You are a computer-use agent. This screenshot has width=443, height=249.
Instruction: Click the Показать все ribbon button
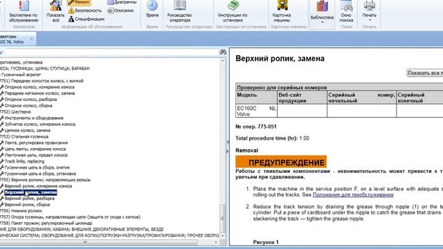(x=55, y=12)
